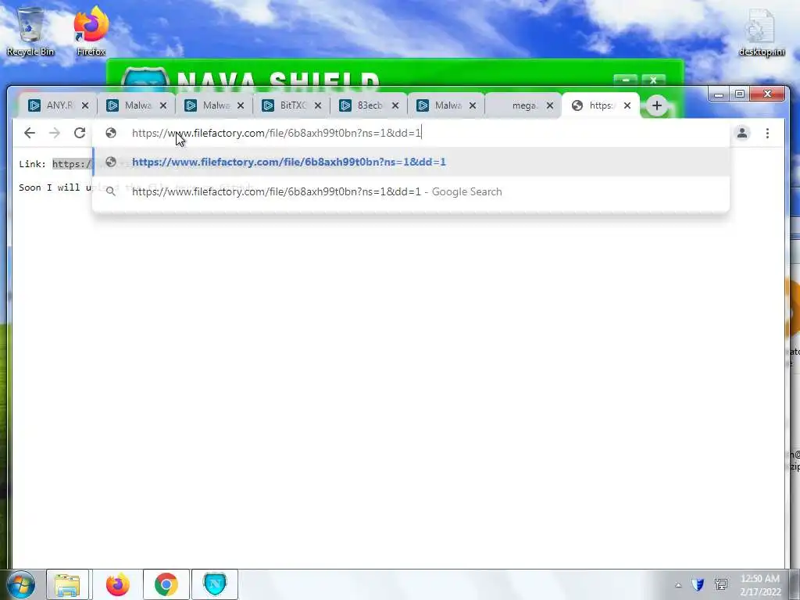Close the ANY.R tab

[x=85, y=105]
